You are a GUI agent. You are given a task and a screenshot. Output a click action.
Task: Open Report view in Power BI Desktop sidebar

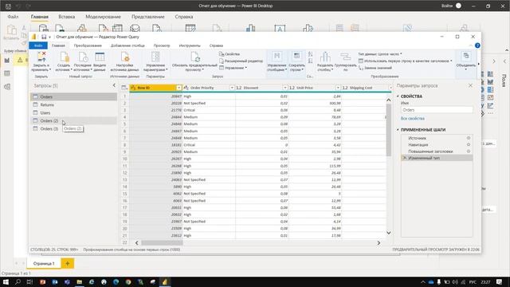[7, 61]
